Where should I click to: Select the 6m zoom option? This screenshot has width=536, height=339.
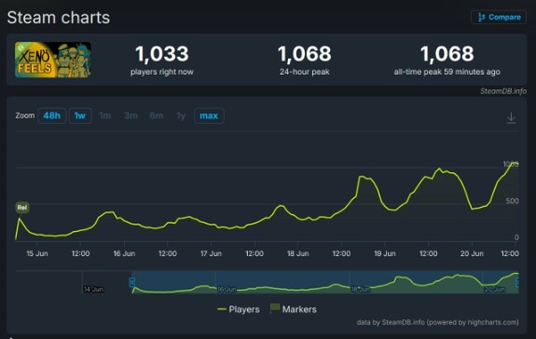pos(157,115)
